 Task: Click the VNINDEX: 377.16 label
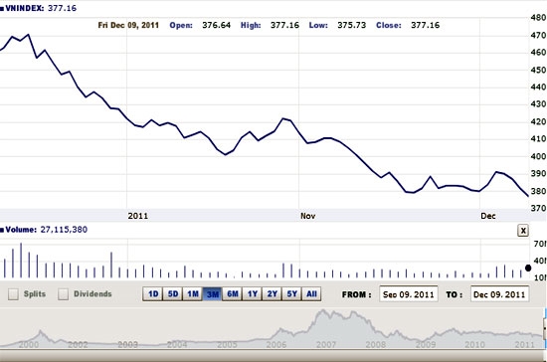[x=39, y=8]
